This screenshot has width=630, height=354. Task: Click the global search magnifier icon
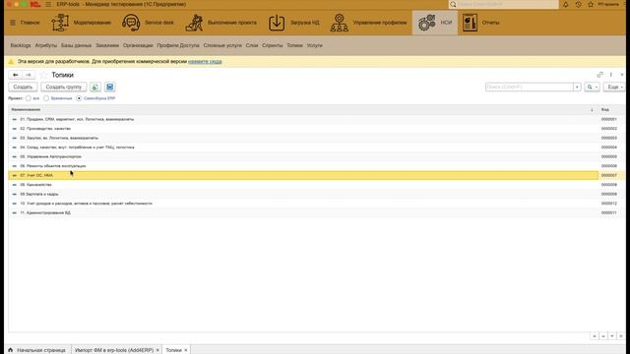[x=453, y=4]
